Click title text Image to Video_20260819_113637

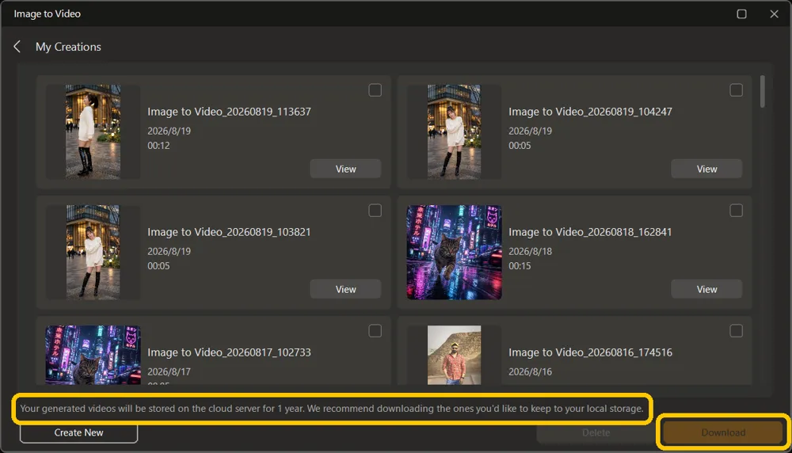point(229,112)
